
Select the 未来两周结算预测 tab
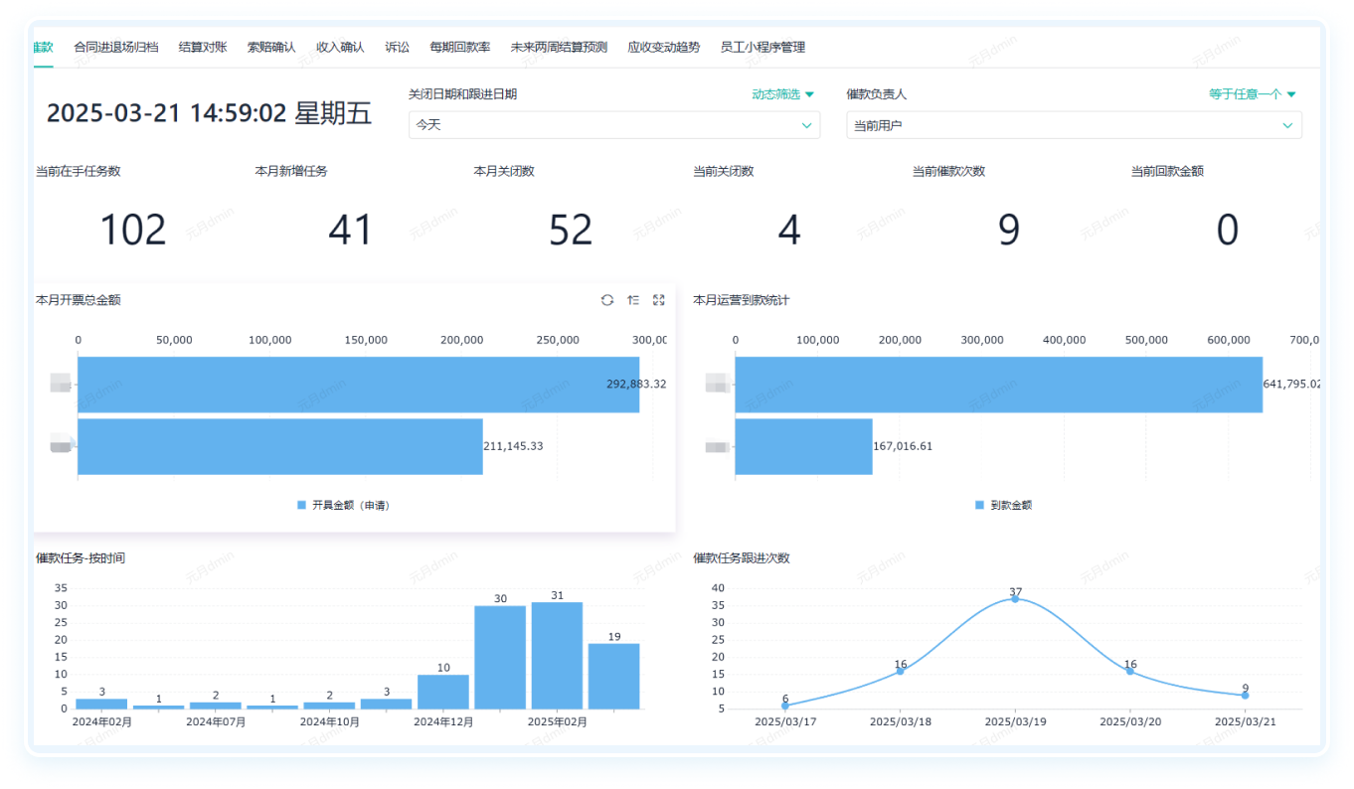(559, 47)
